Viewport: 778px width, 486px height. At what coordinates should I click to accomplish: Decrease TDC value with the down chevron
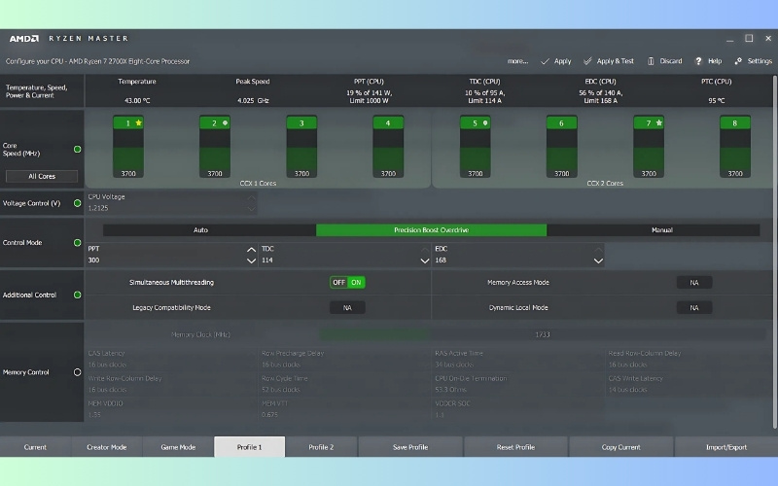[425, 260]
